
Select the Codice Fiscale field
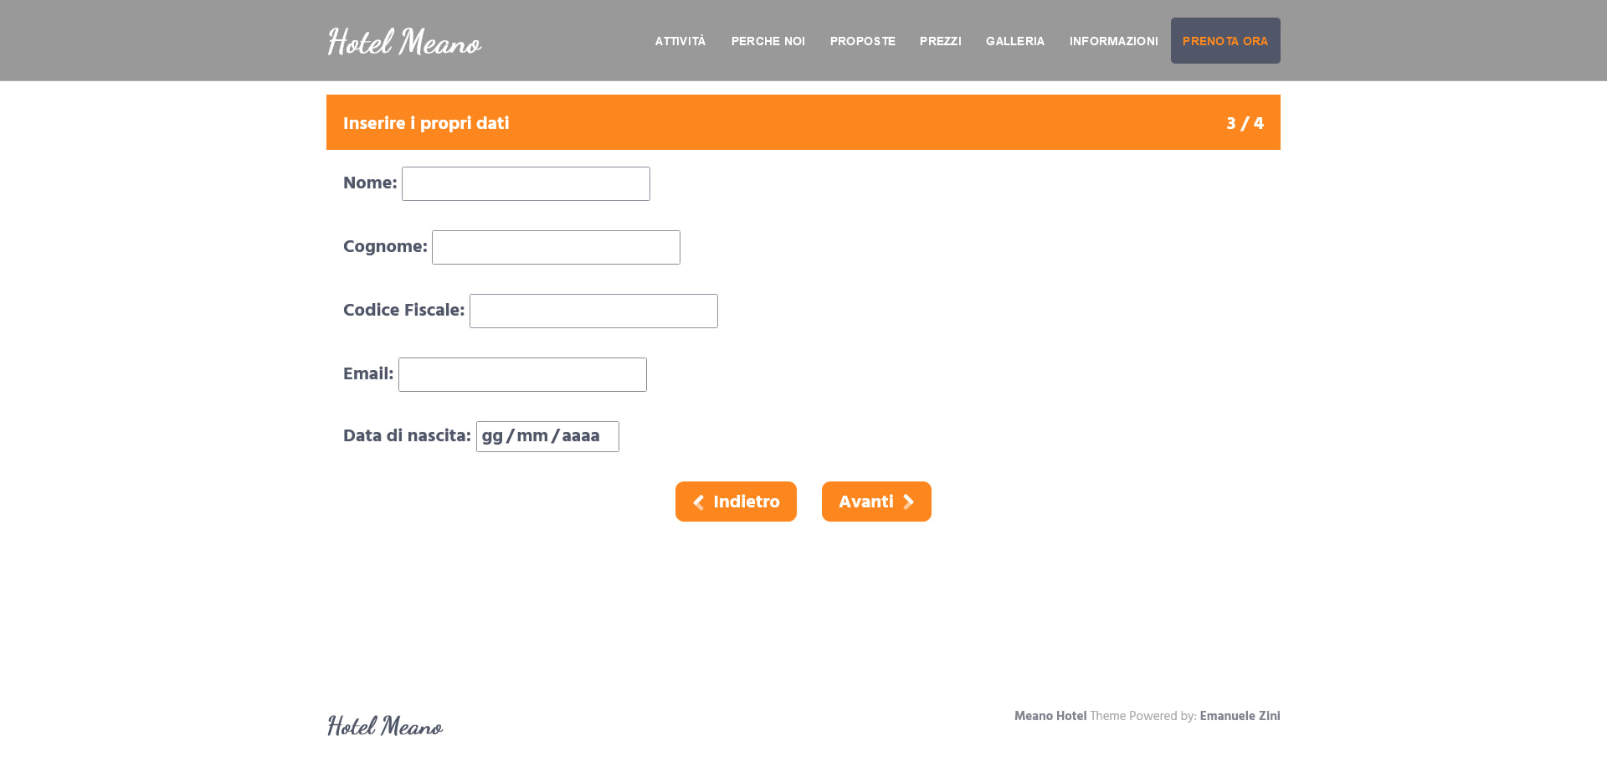(593, 311)
